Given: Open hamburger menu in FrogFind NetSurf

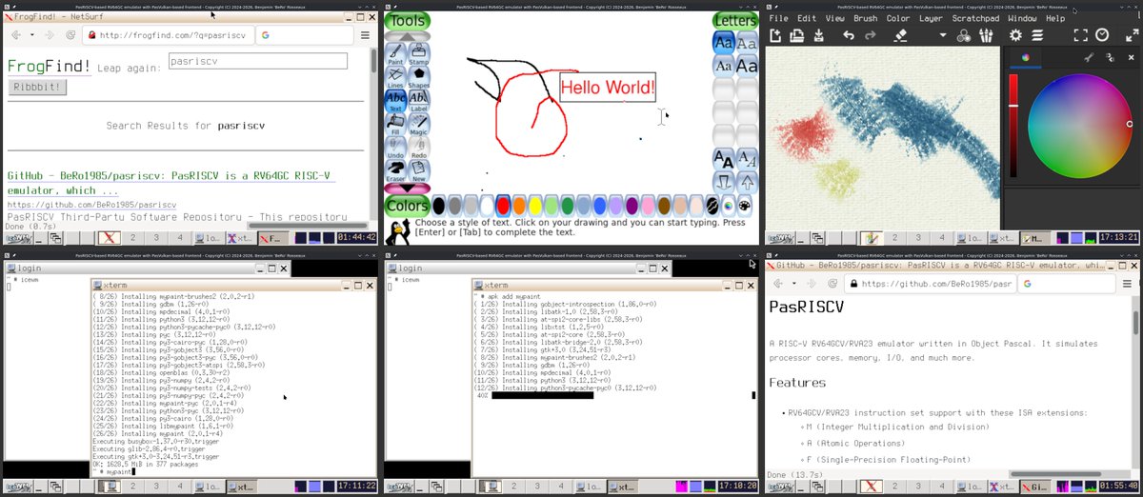Looking at the screenshot, I should pyautogui.click(x=366, y=35).
